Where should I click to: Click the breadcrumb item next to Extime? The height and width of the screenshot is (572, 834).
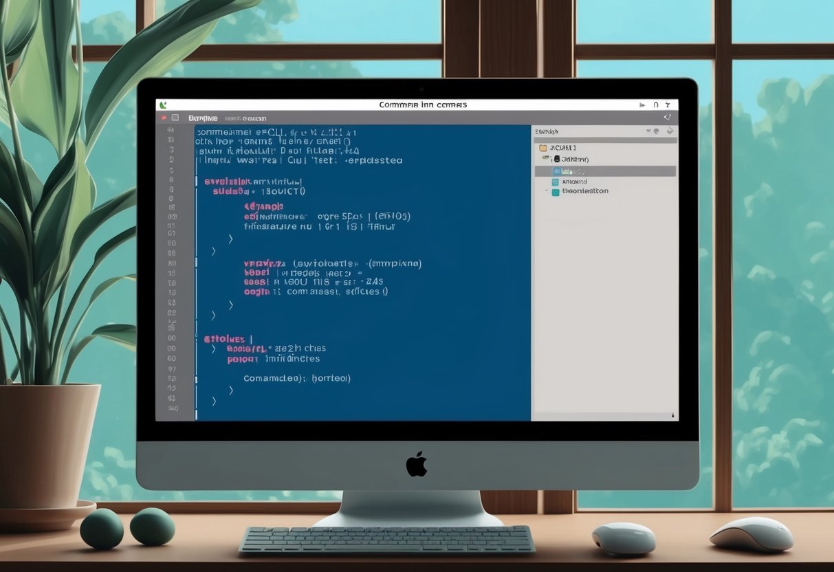pos(248,118)
